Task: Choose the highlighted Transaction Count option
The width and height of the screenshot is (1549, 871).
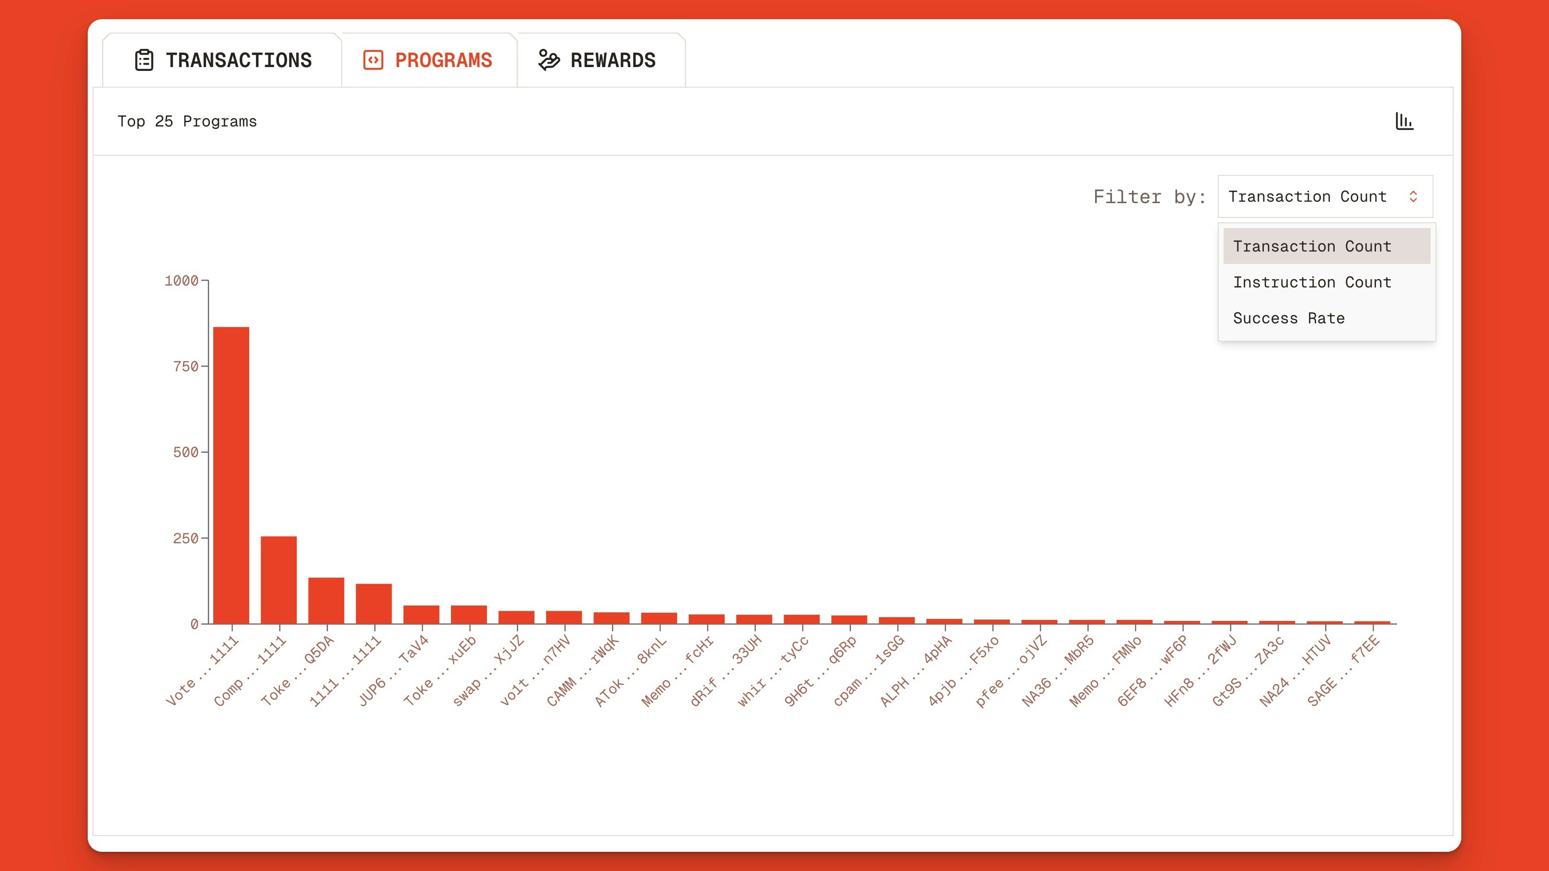Action: 1313,246
